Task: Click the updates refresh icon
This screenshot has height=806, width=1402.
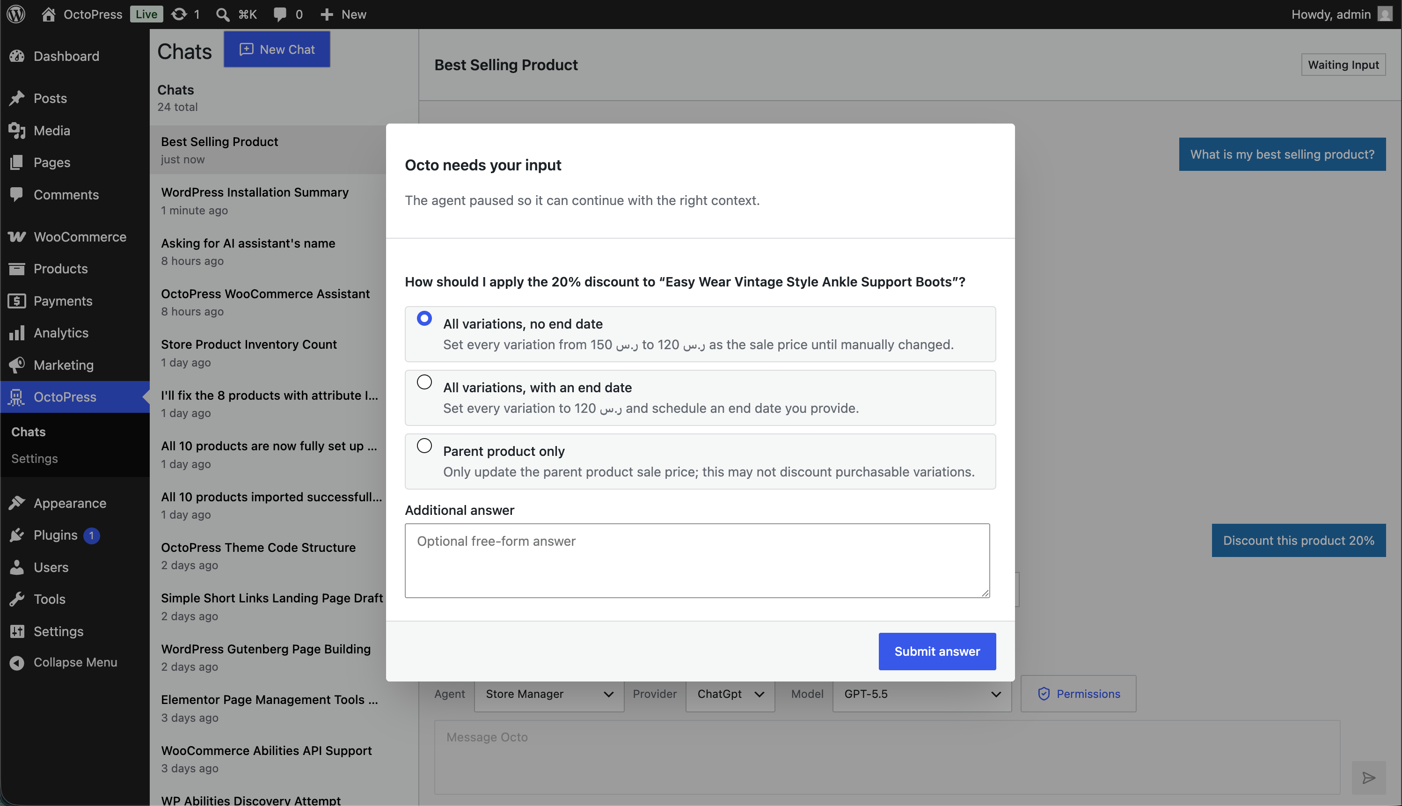Action: coord(179,14)
